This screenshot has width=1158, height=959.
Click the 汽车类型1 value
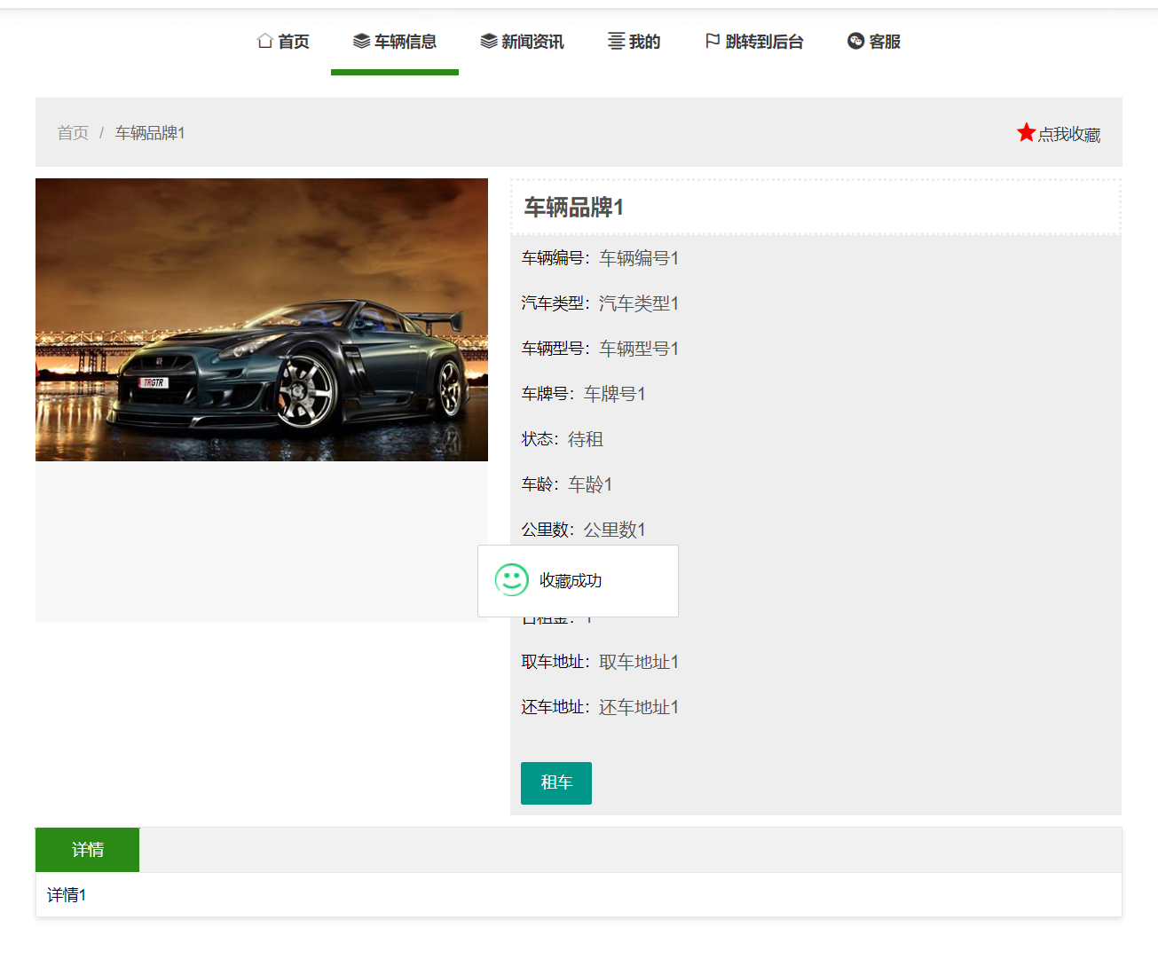(639, 303)
